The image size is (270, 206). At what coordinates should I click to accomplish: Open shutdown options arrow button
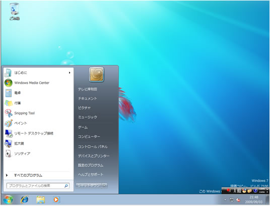104,186
